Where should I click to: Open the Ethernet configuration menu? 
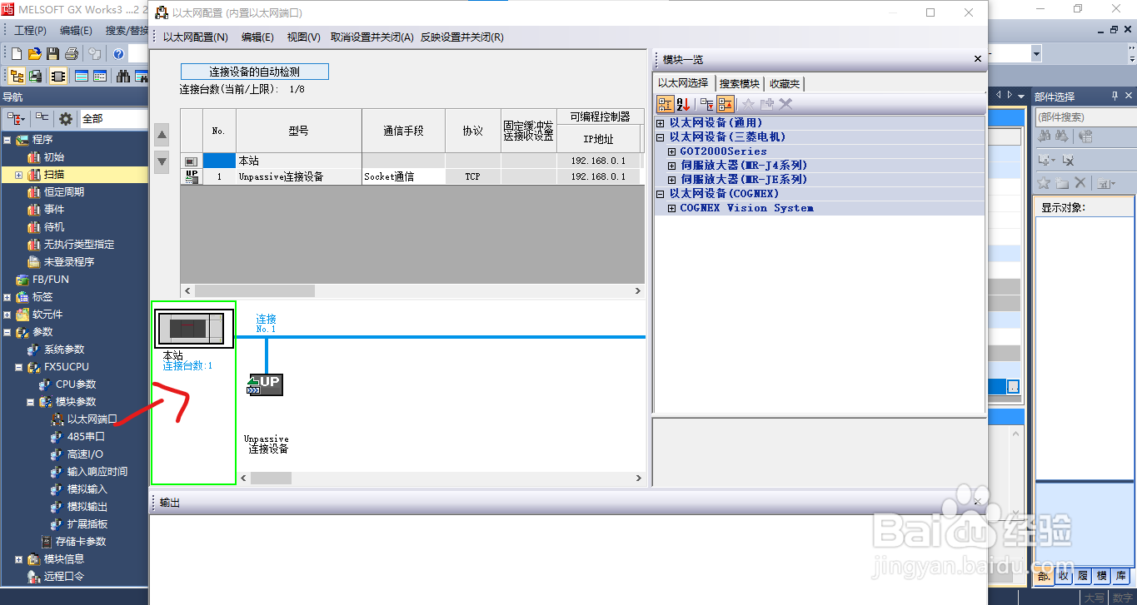(195, 37)
